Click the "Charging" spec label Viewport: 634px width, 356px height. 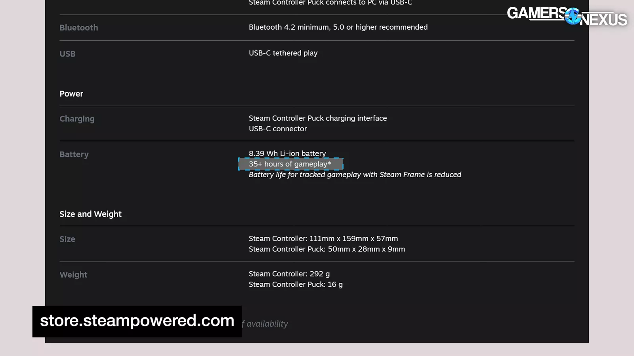(x=77, y=119)
